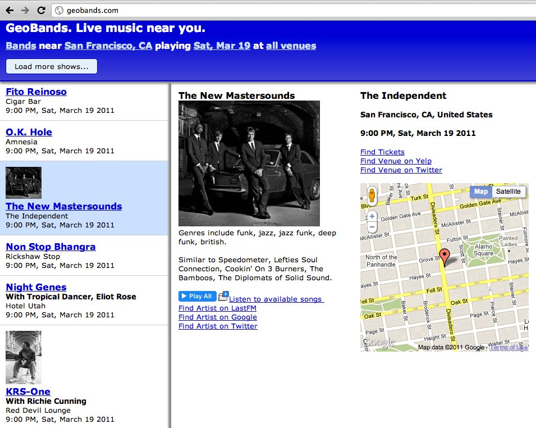This screenshot has width=536, height=428.
Task: Click the Red Devil Lounge venue text
Action: tap(38, 411)
